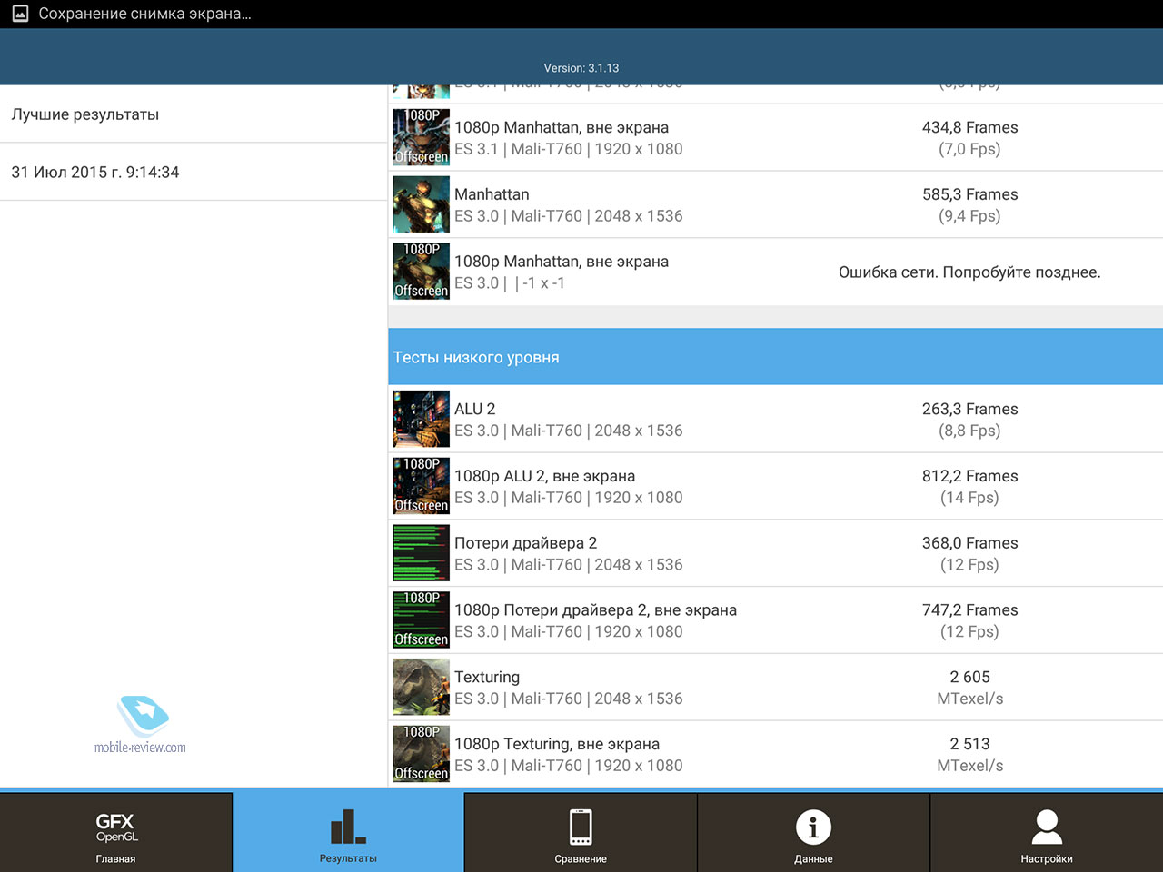Select the ALU 2 test title
This screenshot has height=872, width=1163.
point(474,410)
